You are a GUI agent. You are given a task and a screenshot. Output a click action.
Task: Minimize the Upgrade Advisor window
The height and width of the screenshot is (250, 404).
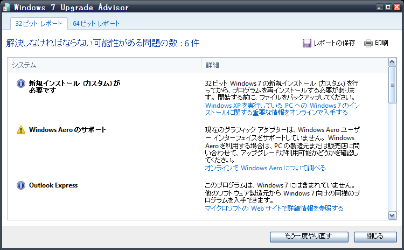click(x=379, y=7)
